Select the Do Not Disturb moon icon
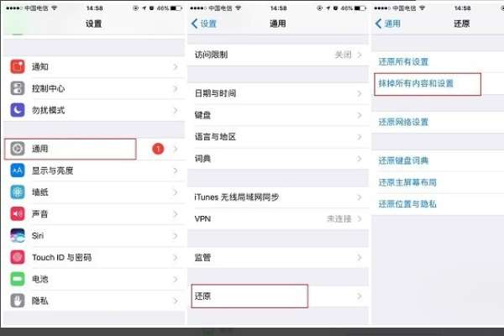The image size is (504, 336). pyautogui.click(x=18, y=110)
